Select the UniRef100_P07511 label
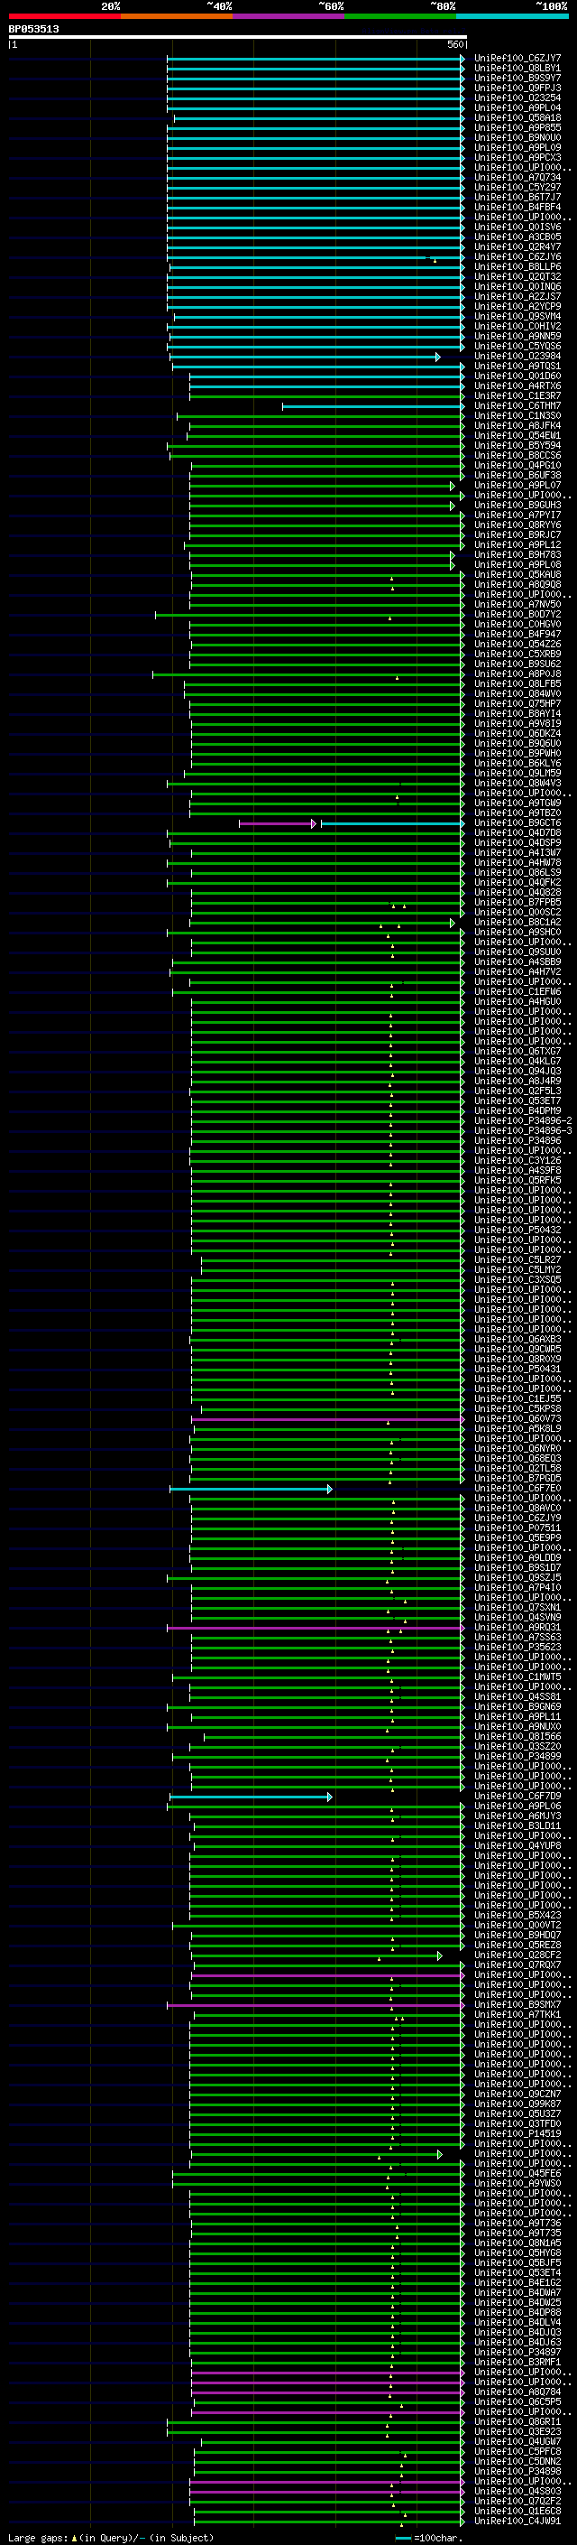The height and width of the screenshot is (2545, 577). [x=517, y=1528]
